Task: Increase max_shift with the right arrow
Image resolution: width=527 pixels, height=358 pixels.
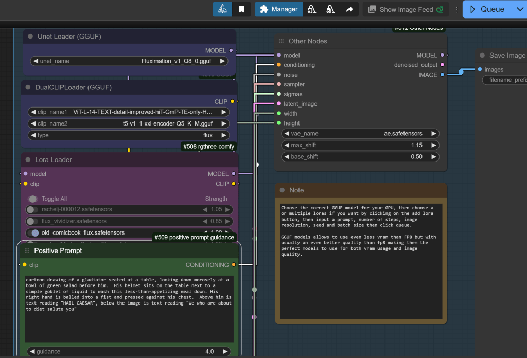Action: tap(434, 146)
